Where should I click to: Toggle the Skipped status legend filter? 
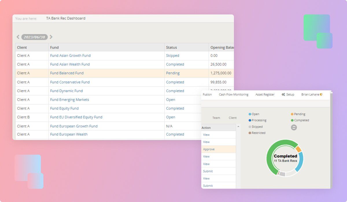point(257,127)
